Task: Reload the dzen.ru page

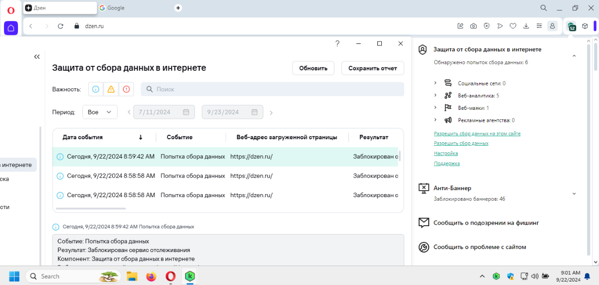Action: tap(60, 26)
